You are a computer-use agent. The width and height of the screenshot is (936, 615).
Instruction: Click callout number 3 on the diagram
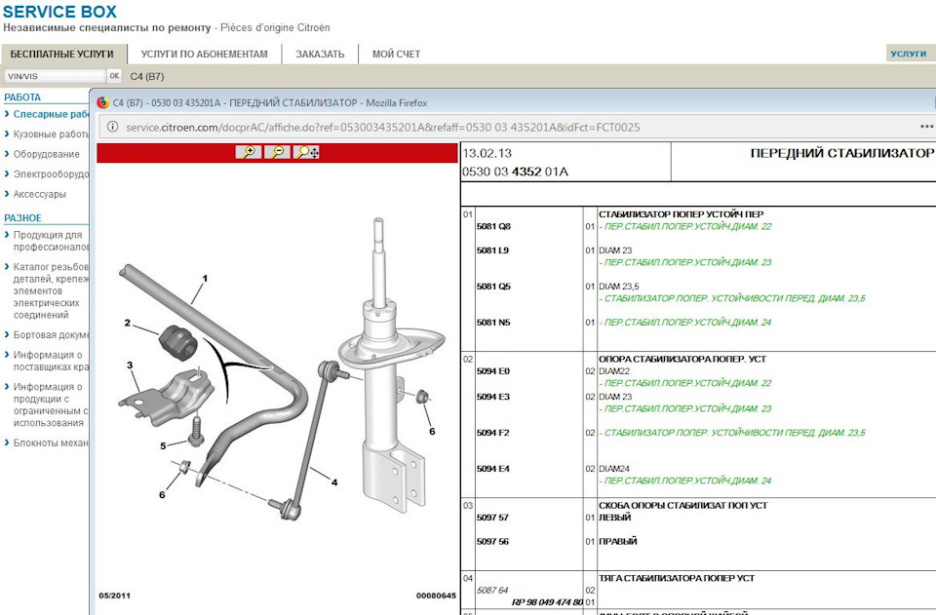[x=130, y=365]
